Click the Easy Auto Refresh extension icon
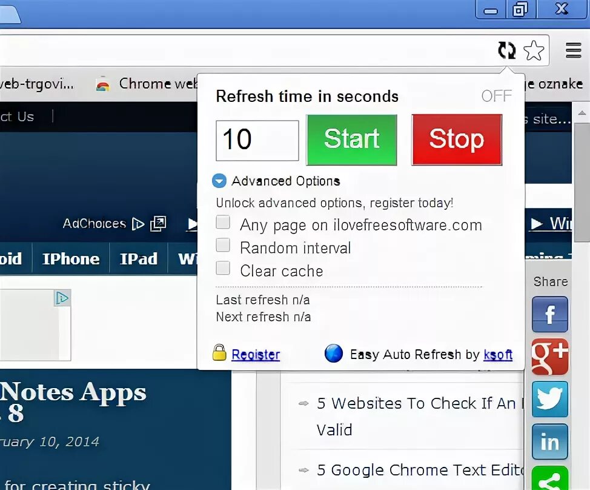The image size is (590, 490). click(x=506, y=50)
